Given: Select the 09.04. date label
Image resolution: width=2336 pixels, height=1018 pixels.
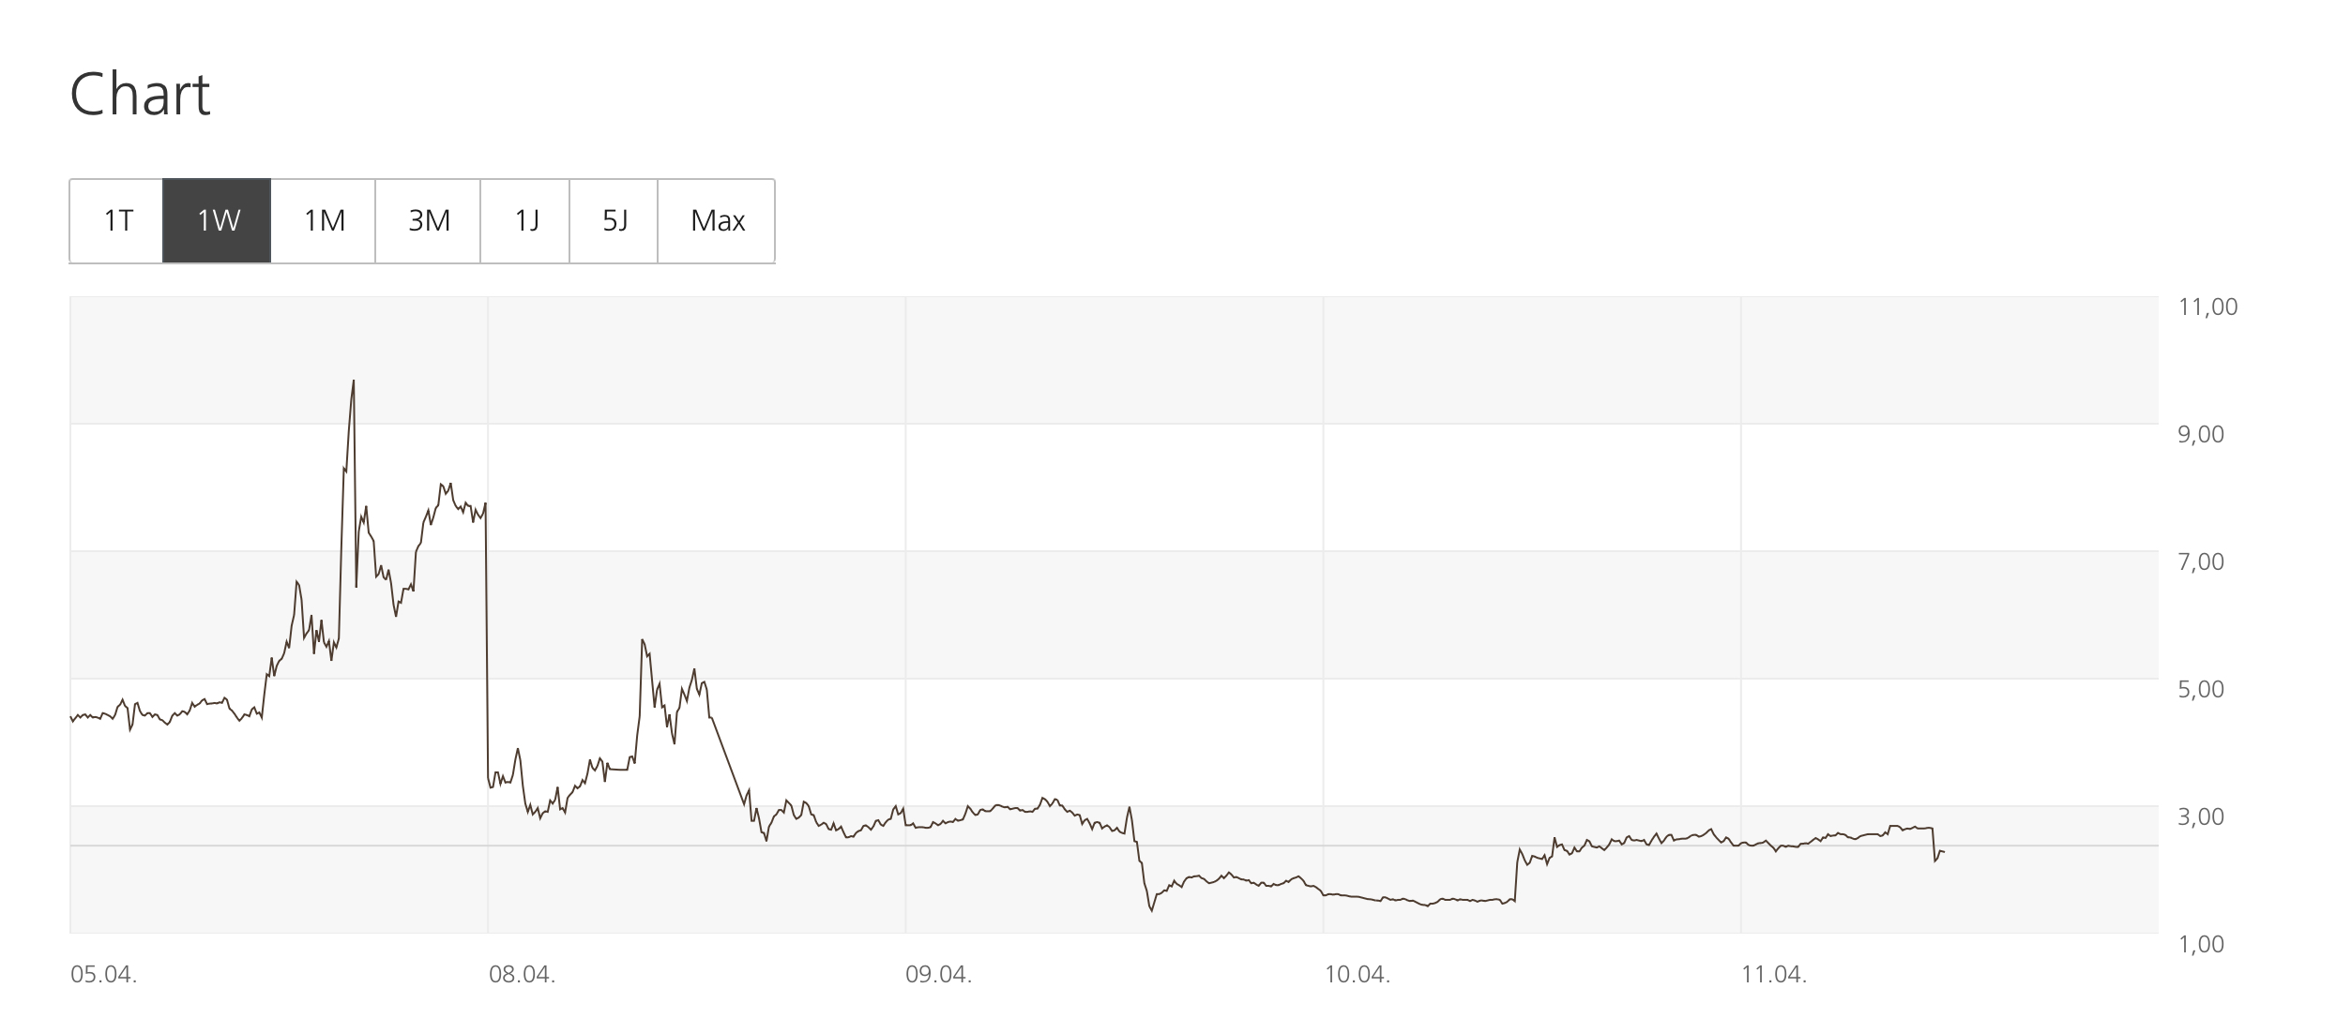Looking at the screenshot, I should 939,975.
